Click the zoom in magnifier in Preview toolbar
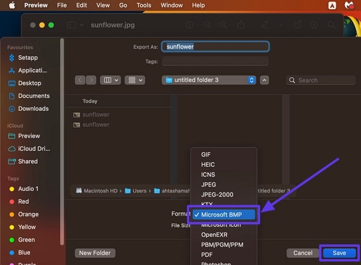The width and height of the screenshot is (361, 265). click(x=223, y=25)
